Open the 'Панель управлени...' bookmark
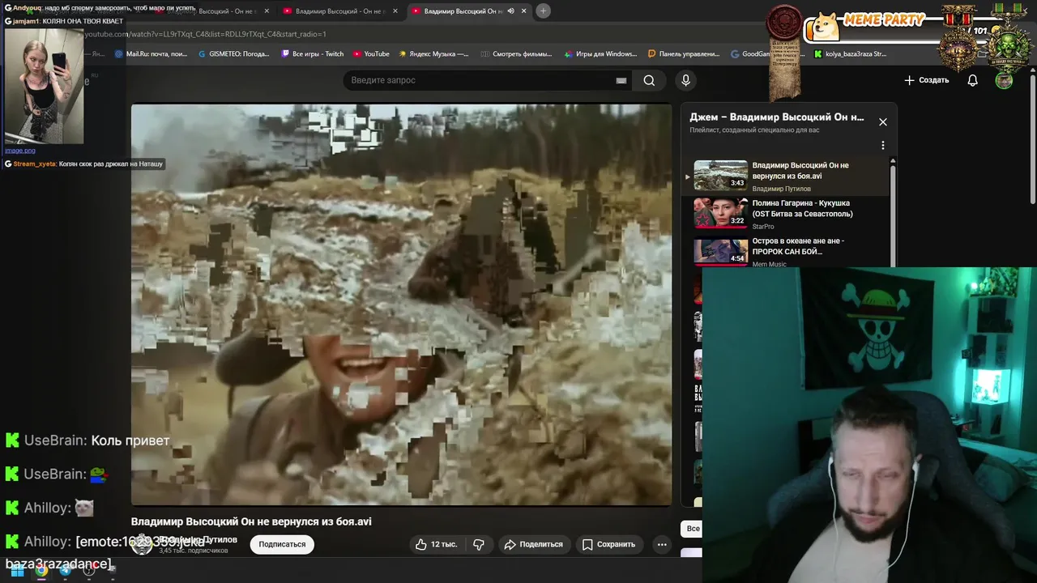The image size is (1037, 583). [x=684, y=54]
